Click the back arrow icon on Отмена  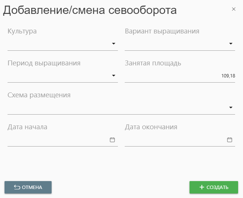tap(17, 187)
